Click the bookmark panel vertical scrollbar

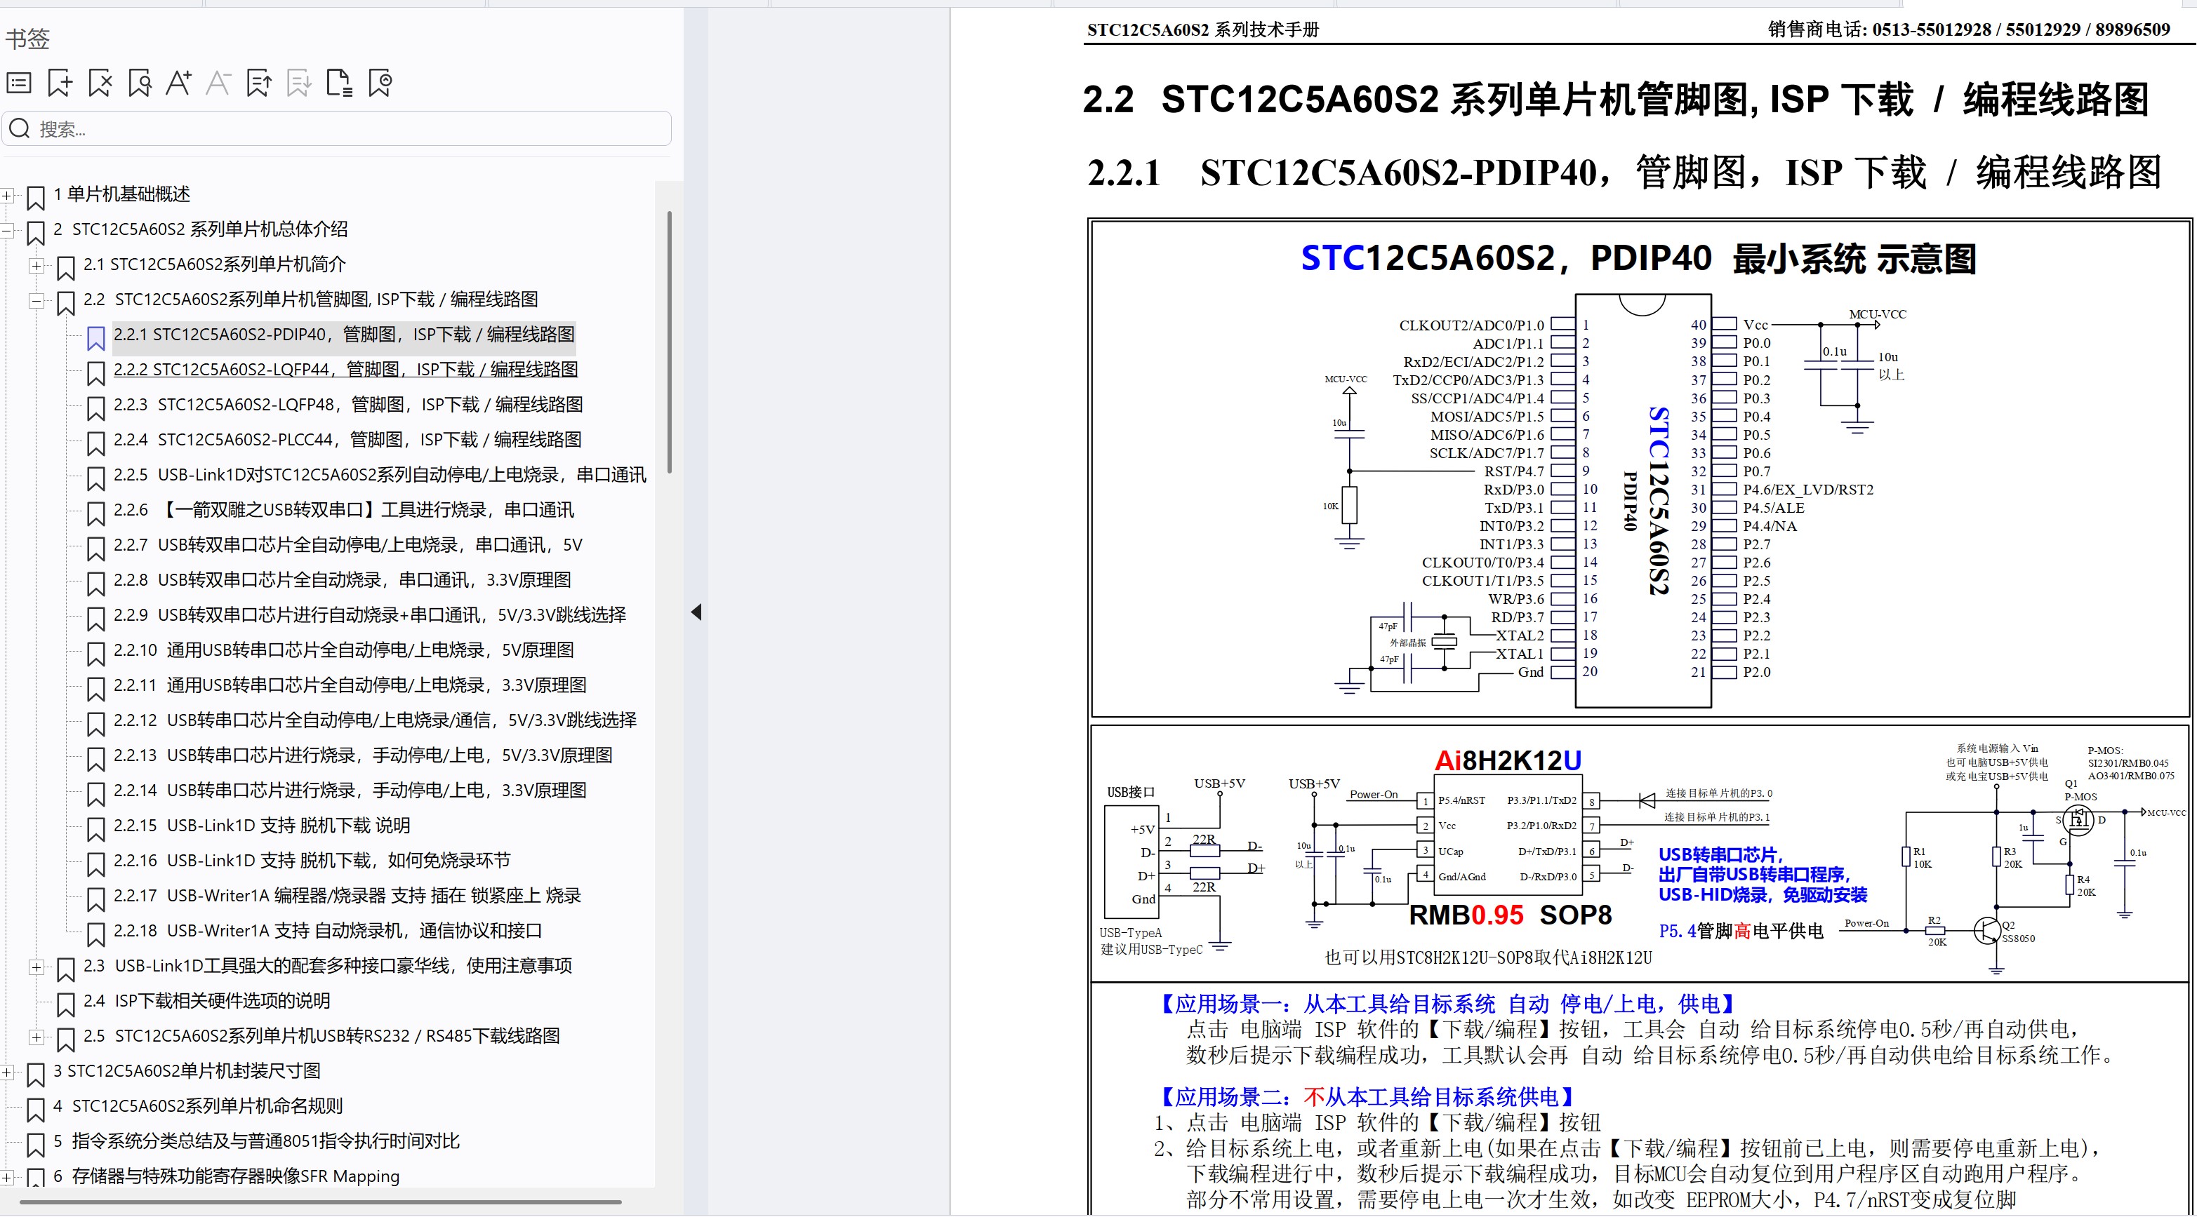[670, 342]
